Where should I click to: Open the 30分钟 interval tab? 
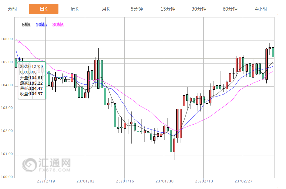point(199,9)
